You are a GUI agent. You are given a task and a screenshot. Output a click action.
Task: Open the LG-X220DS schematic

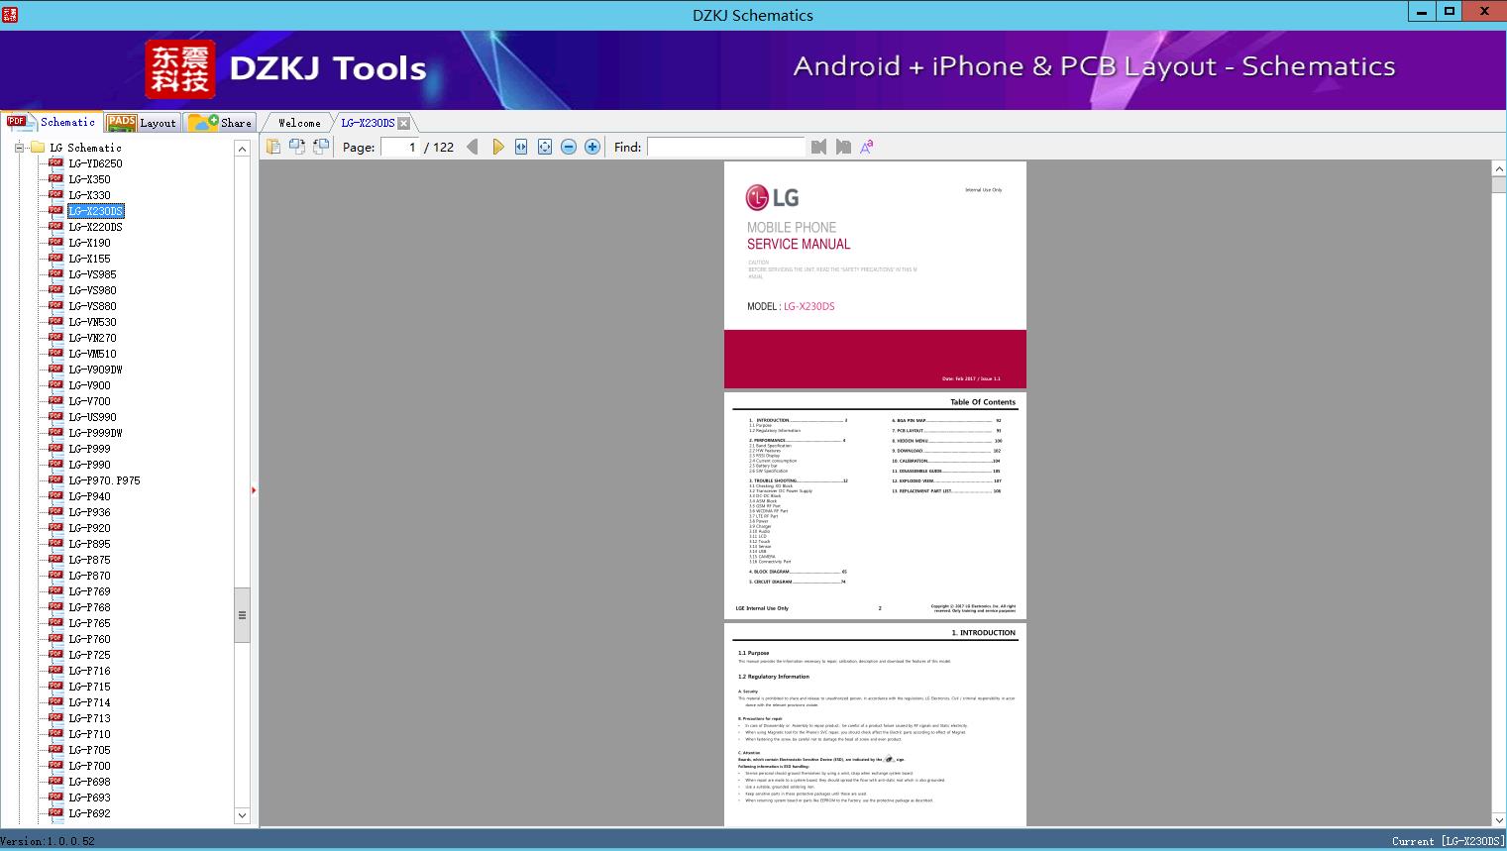click(95, 227)
